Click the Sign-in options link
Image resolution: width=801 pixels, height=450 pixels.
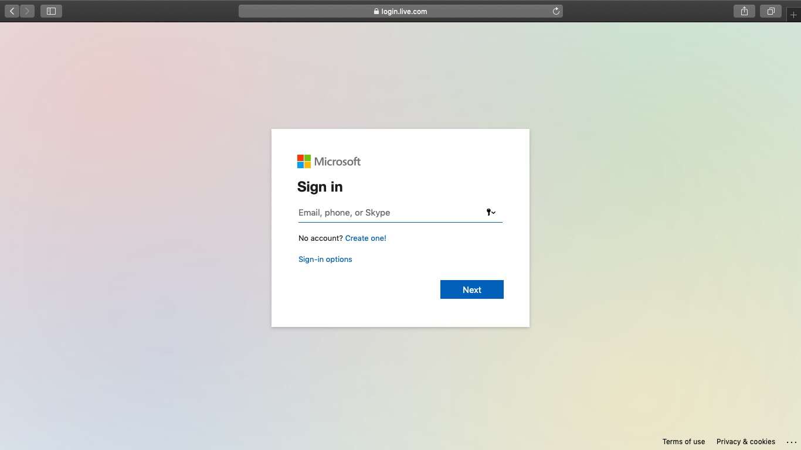point(325,259)
